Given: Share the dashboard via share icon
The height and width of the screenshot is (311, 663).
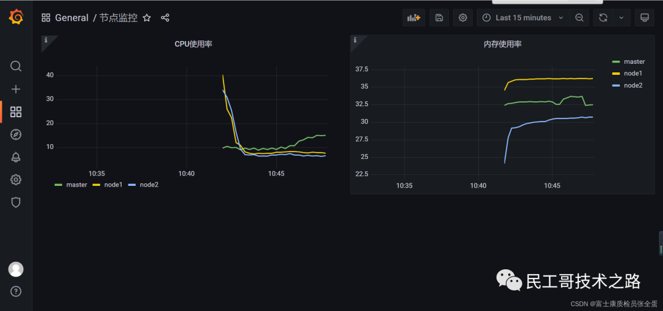Looking at the screenshot, I should click(165, 18).
